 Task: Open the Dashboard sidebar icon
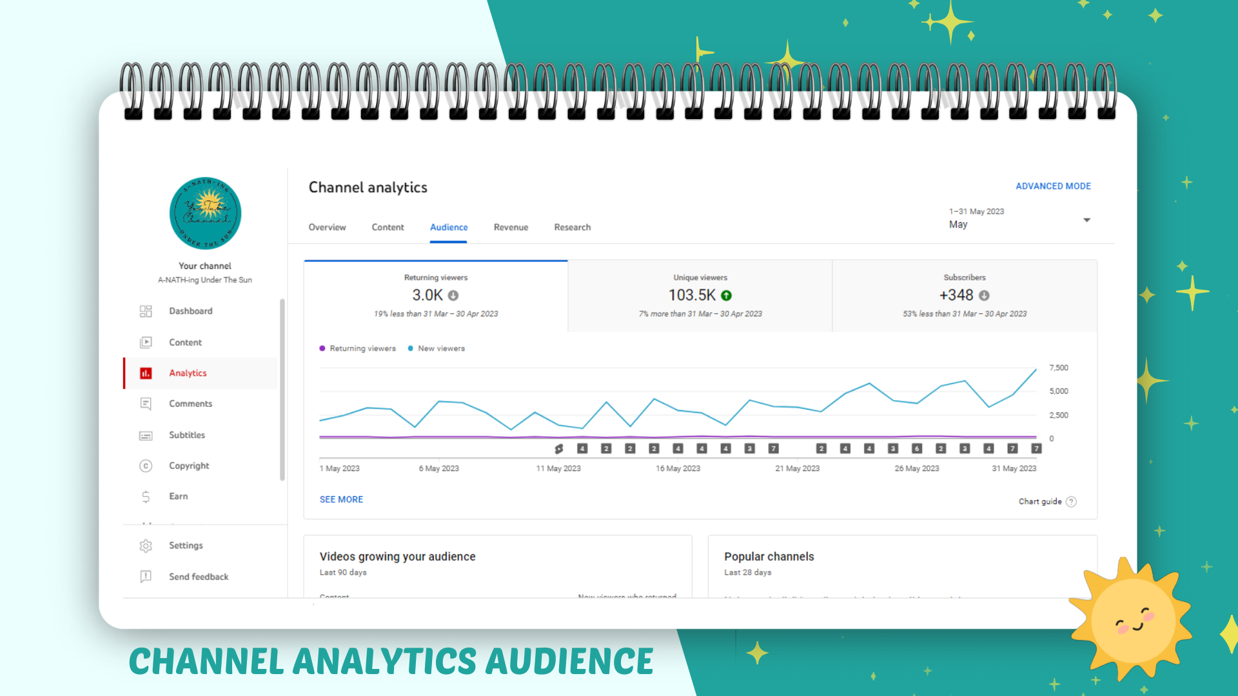[x=146, y=311]
